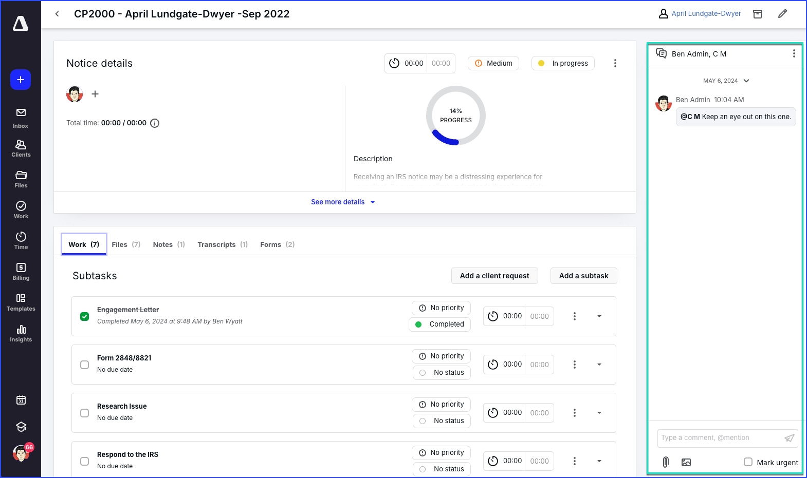Open the graduation cap learning icon
The image size is (807, 478).
tap(21, 427)
